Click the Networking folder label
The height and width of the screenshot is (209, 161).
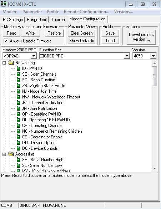tap(25, 63)
